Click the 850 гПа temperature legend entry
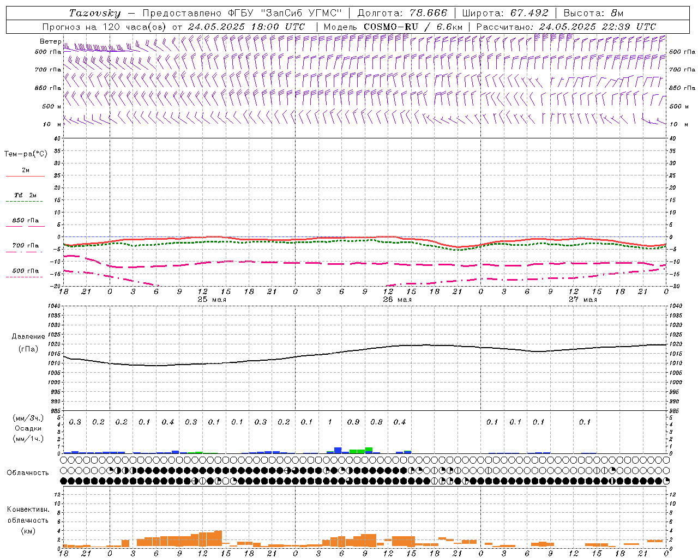 25,221
